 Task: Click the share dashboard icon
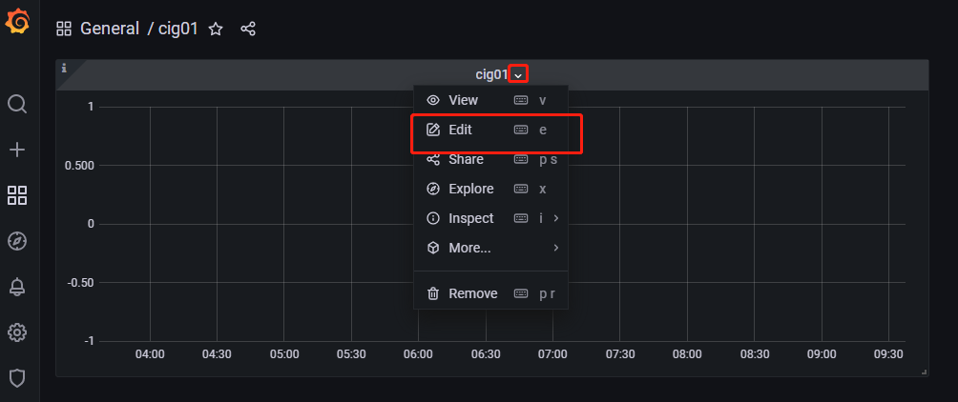(248, 29)
